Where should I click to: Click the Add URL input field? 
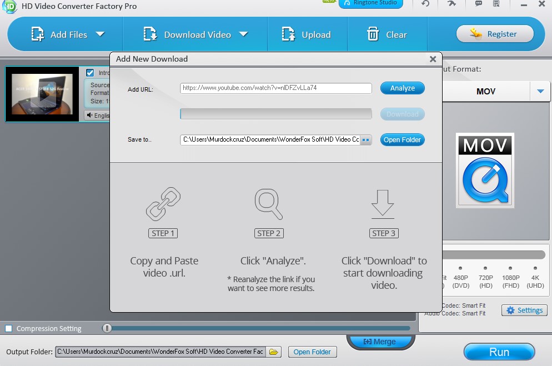pyautogui.click(x=275, y=88)
